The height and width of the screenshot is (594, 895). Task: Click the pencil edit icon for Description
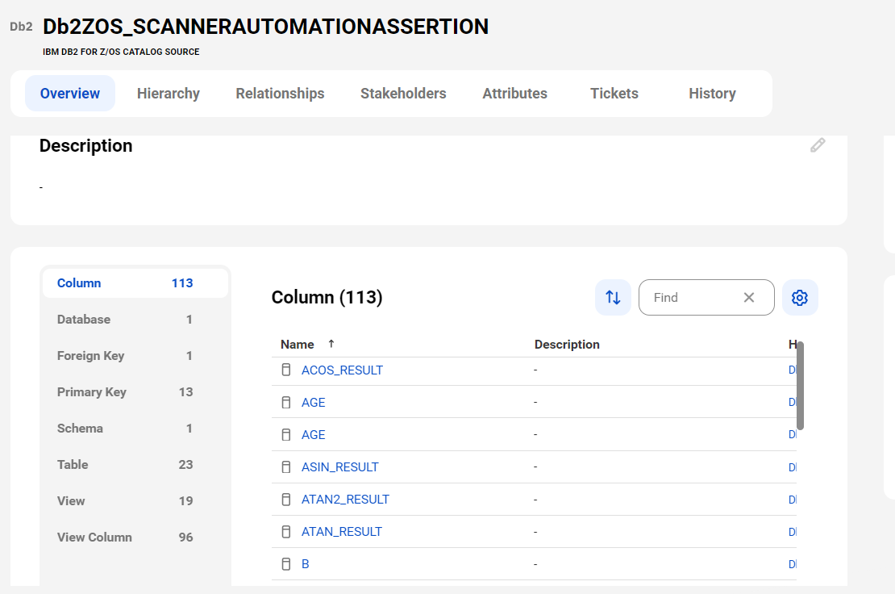[818, 145]
